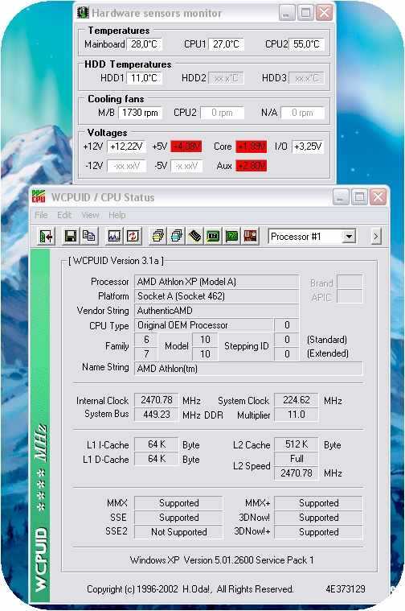The width and height of the screenshot is (405, 611).
Task: Click the Hardware sensors monitor title icon
Action: (x=83, y=12)
